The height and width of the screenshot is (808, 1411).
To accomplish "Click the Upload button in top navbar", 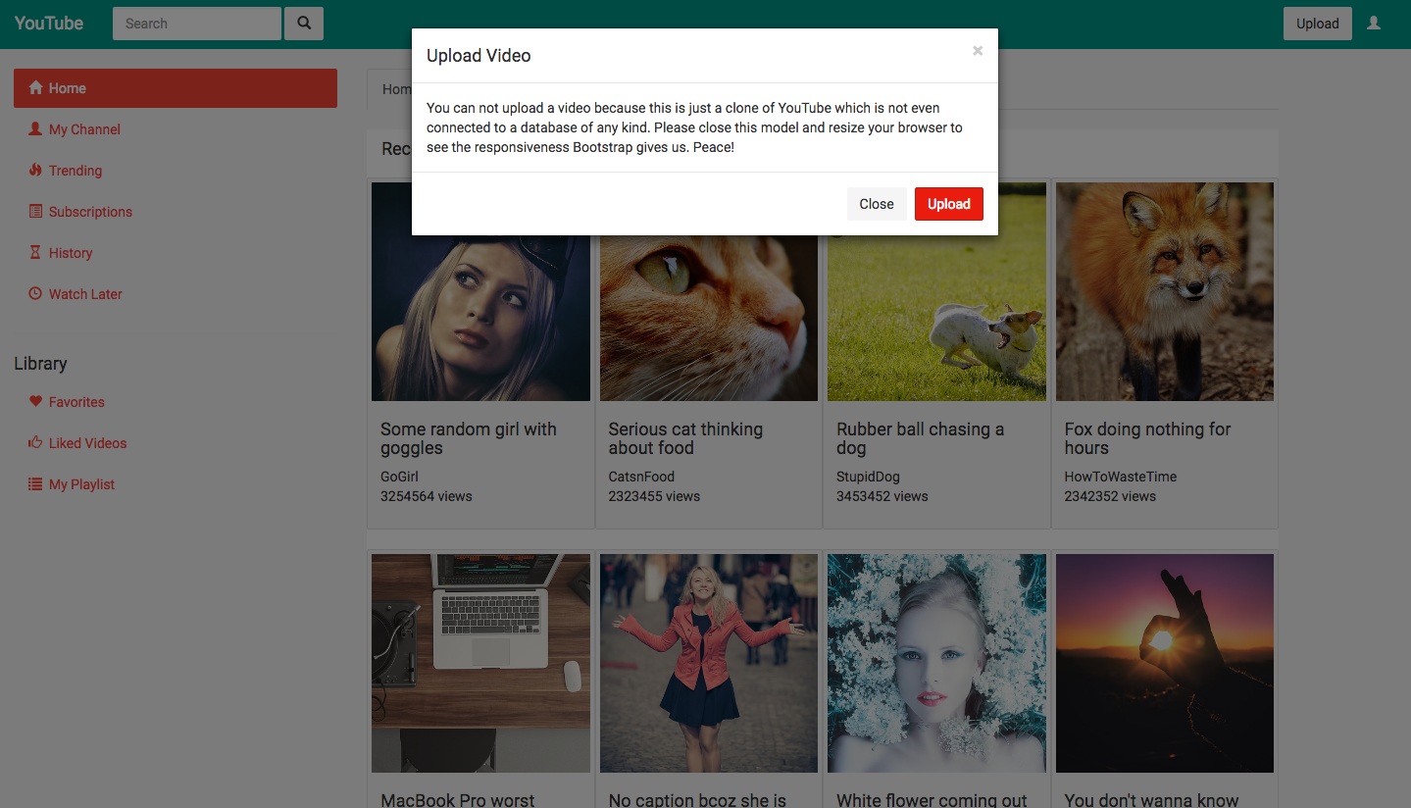I will (1317, 24).
